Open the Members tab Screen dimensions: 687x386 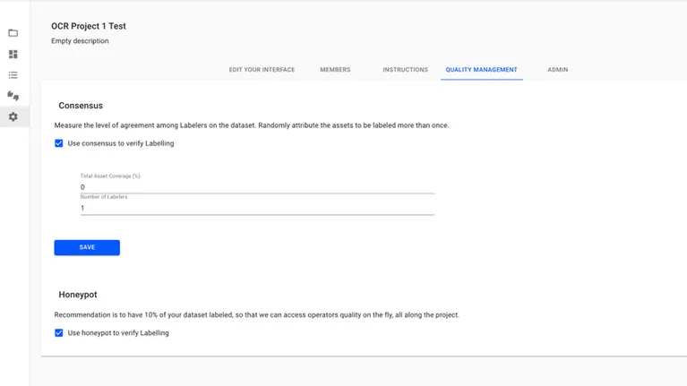[335, 70]
